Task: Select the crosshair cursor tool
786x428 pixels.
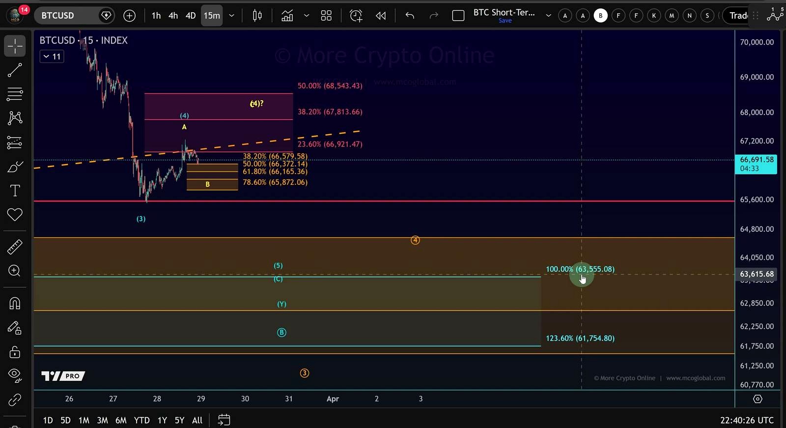Action: tap(15, 46)
